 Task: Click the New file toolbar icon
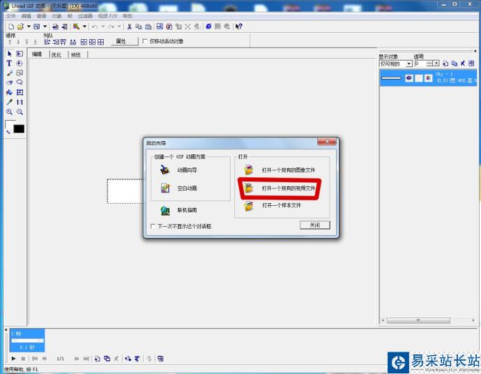pos(11,27)
